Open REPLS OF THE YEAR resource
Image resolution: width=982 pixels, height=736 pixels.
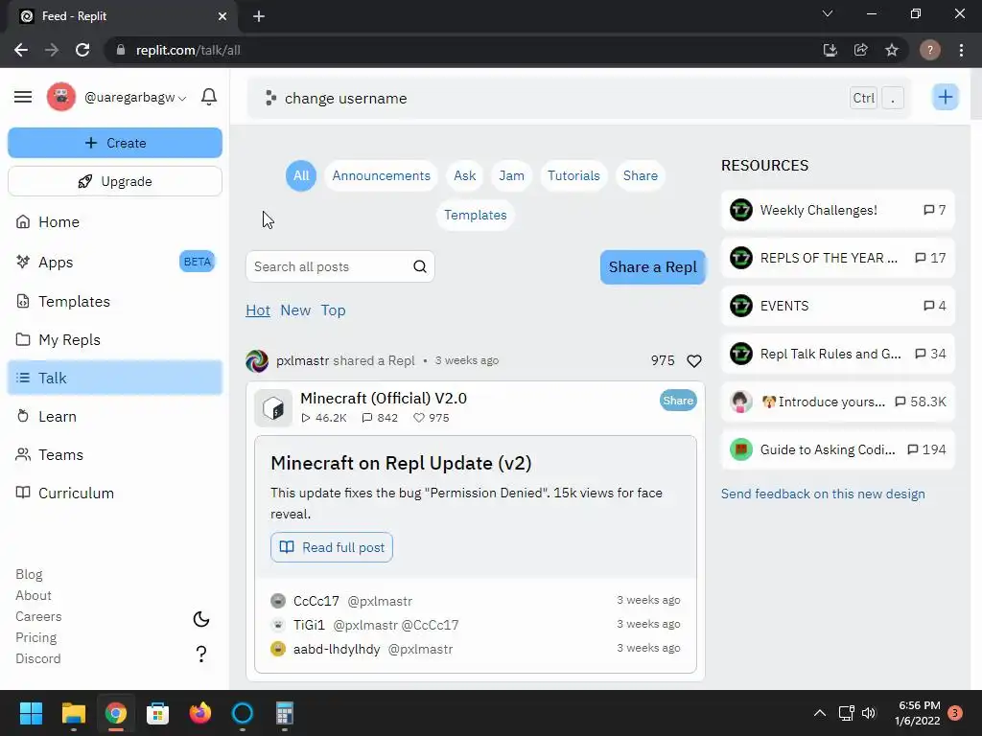(838, 258)
